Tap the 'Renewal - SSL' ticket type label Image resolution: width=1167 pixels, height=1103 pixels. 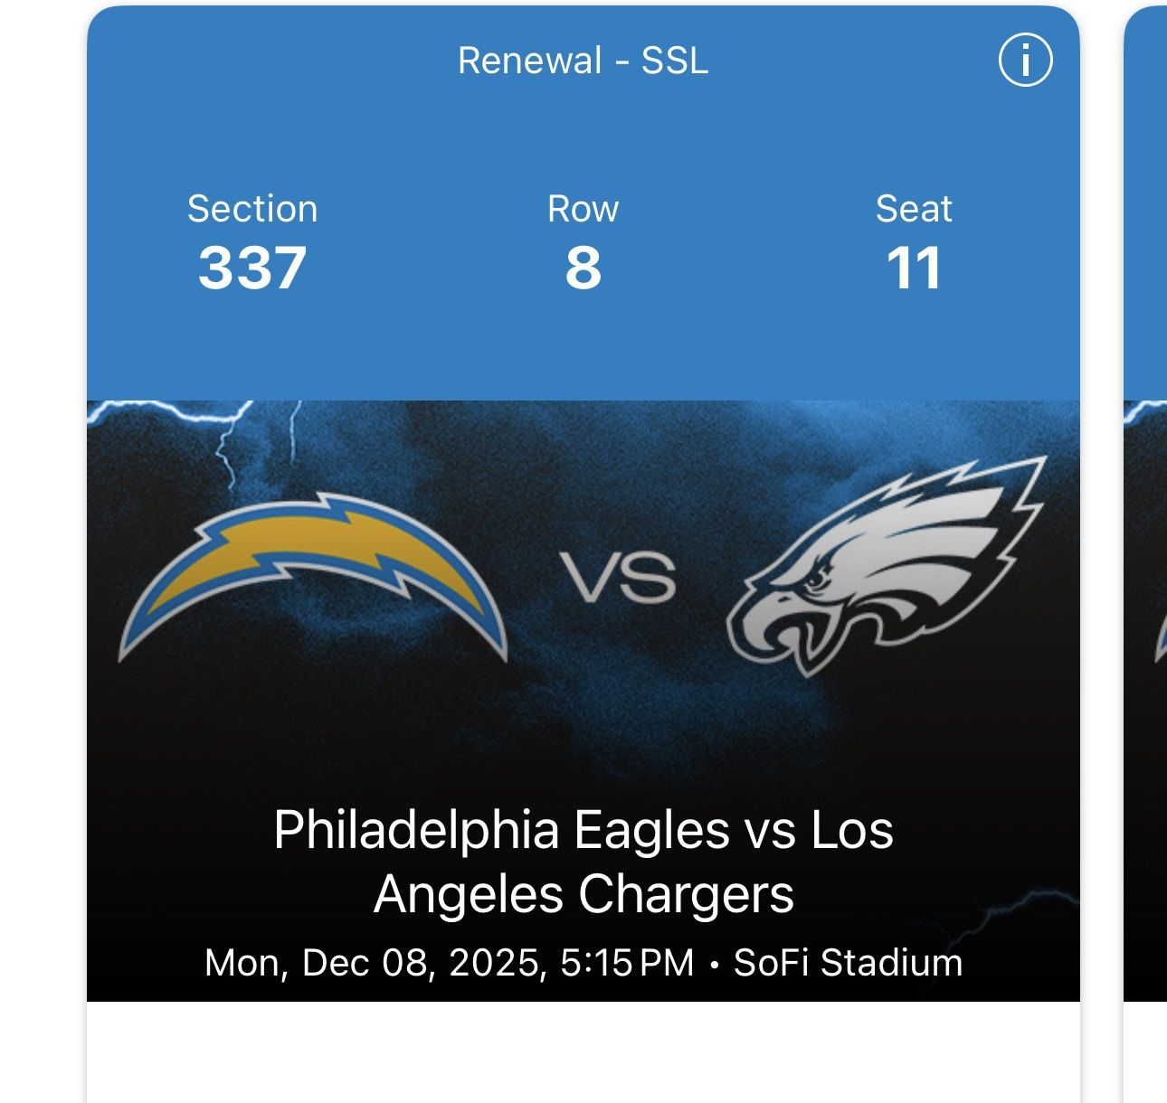[x=582, y=61]
